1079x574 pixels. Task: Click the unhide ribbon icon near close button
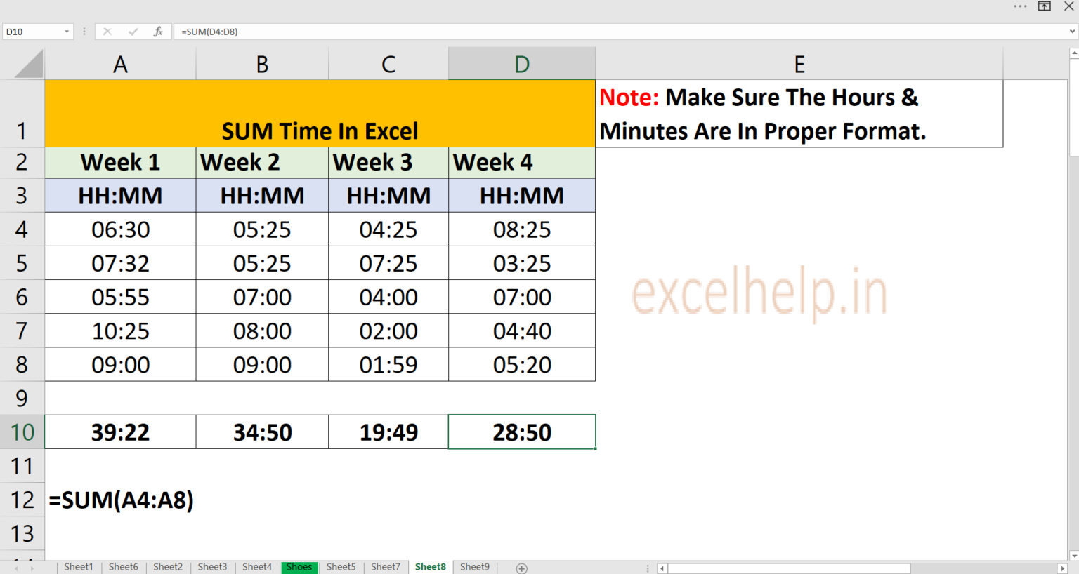(1045, 6)
